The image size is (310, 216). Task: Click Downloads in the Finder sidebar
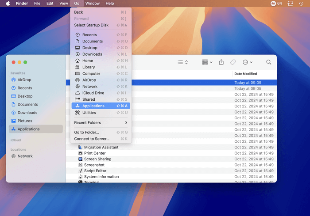(27, 113)
